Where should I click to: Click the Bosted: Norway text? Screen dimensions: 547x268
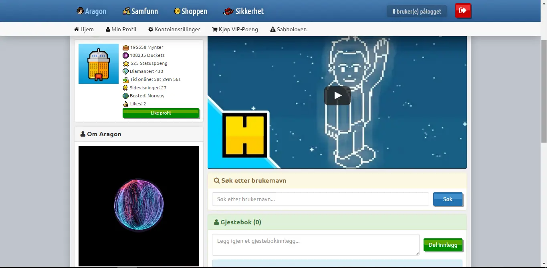click(147, 96)
